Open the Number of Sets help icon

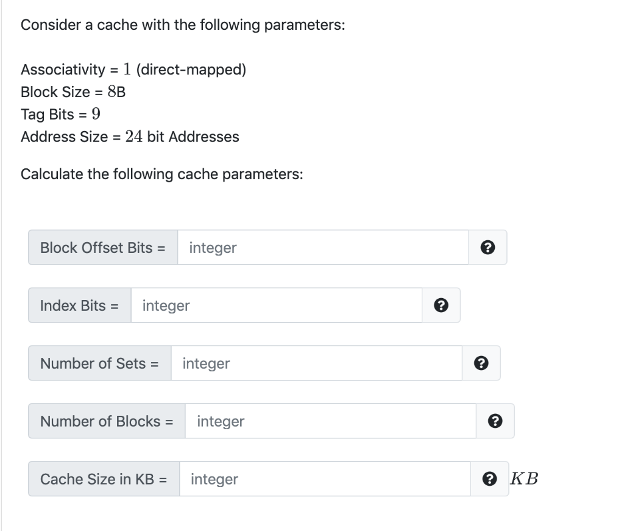click(481, 363)
